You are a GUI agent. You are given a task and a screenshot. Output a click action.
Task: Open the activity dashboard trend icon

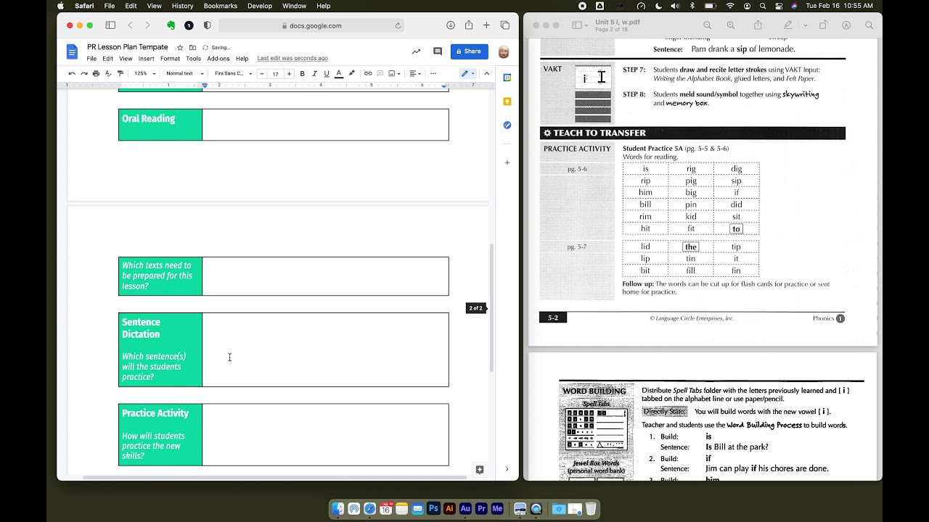[416, 51]
